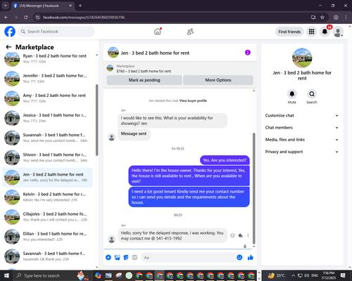The image size is (352, 281).
Task: Open the emoji picker smiley icon
Action: coord(239,258)
